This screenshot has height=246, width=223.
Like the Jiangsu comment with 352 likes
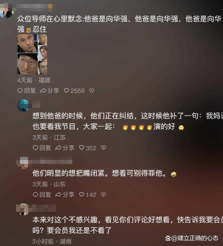pyautogui.click(x=88, y=148)
